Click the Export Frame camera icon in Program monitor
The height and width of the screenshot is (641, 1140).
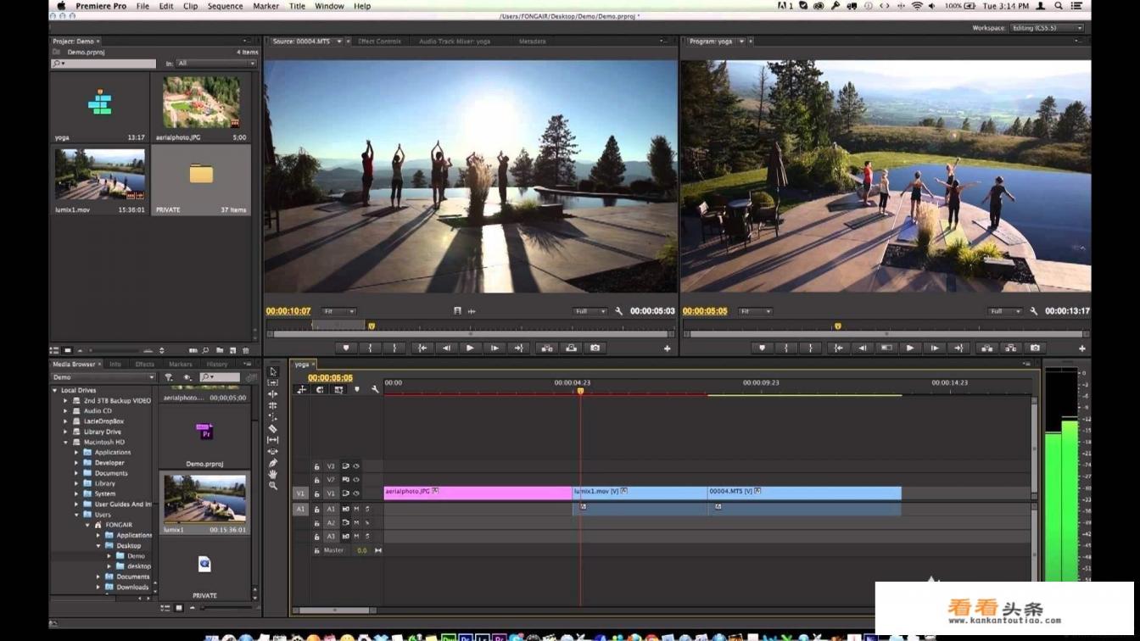1035,348
